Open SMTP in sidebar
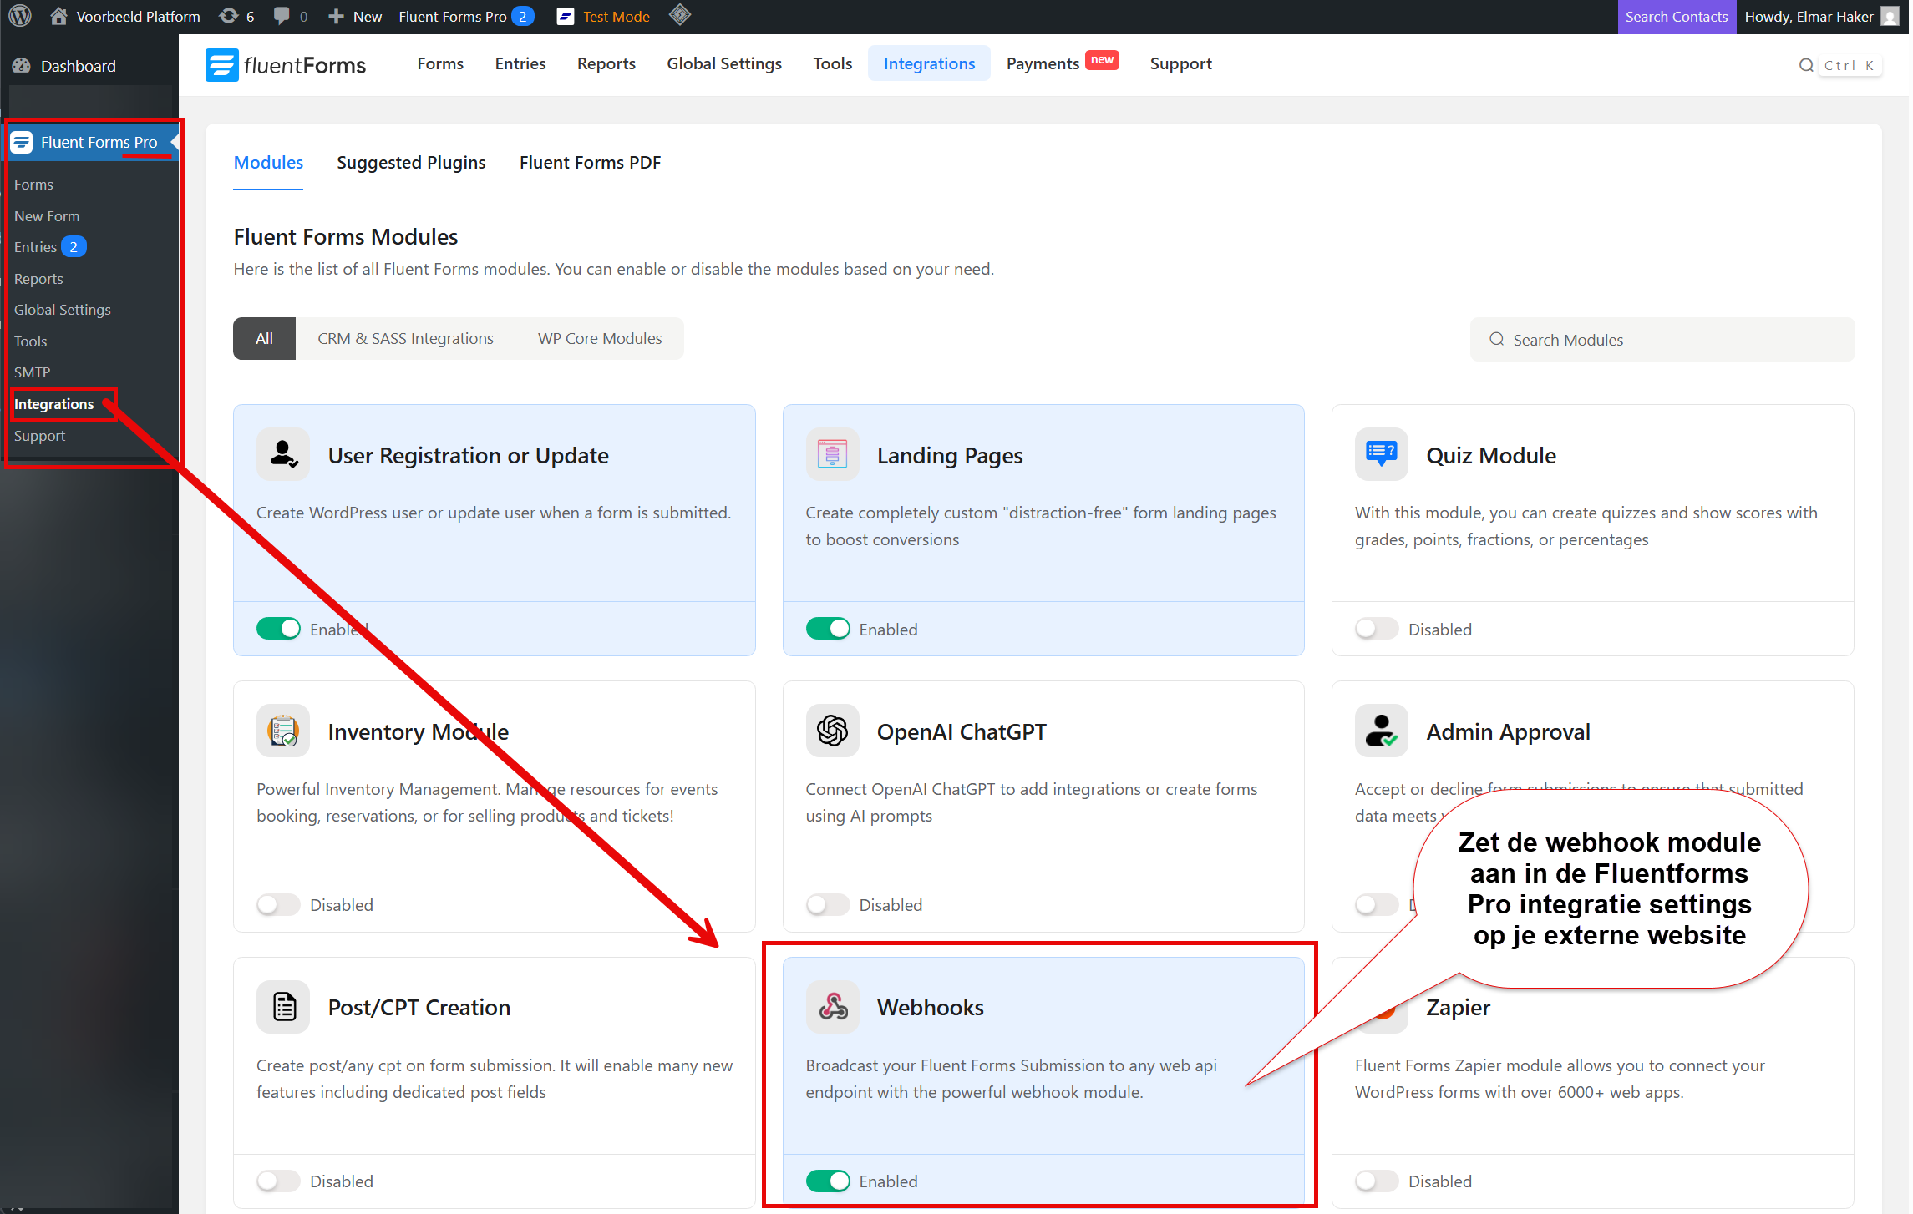Image resolution: width=1913 pixels, height=1214 pixels. point(33,372)
